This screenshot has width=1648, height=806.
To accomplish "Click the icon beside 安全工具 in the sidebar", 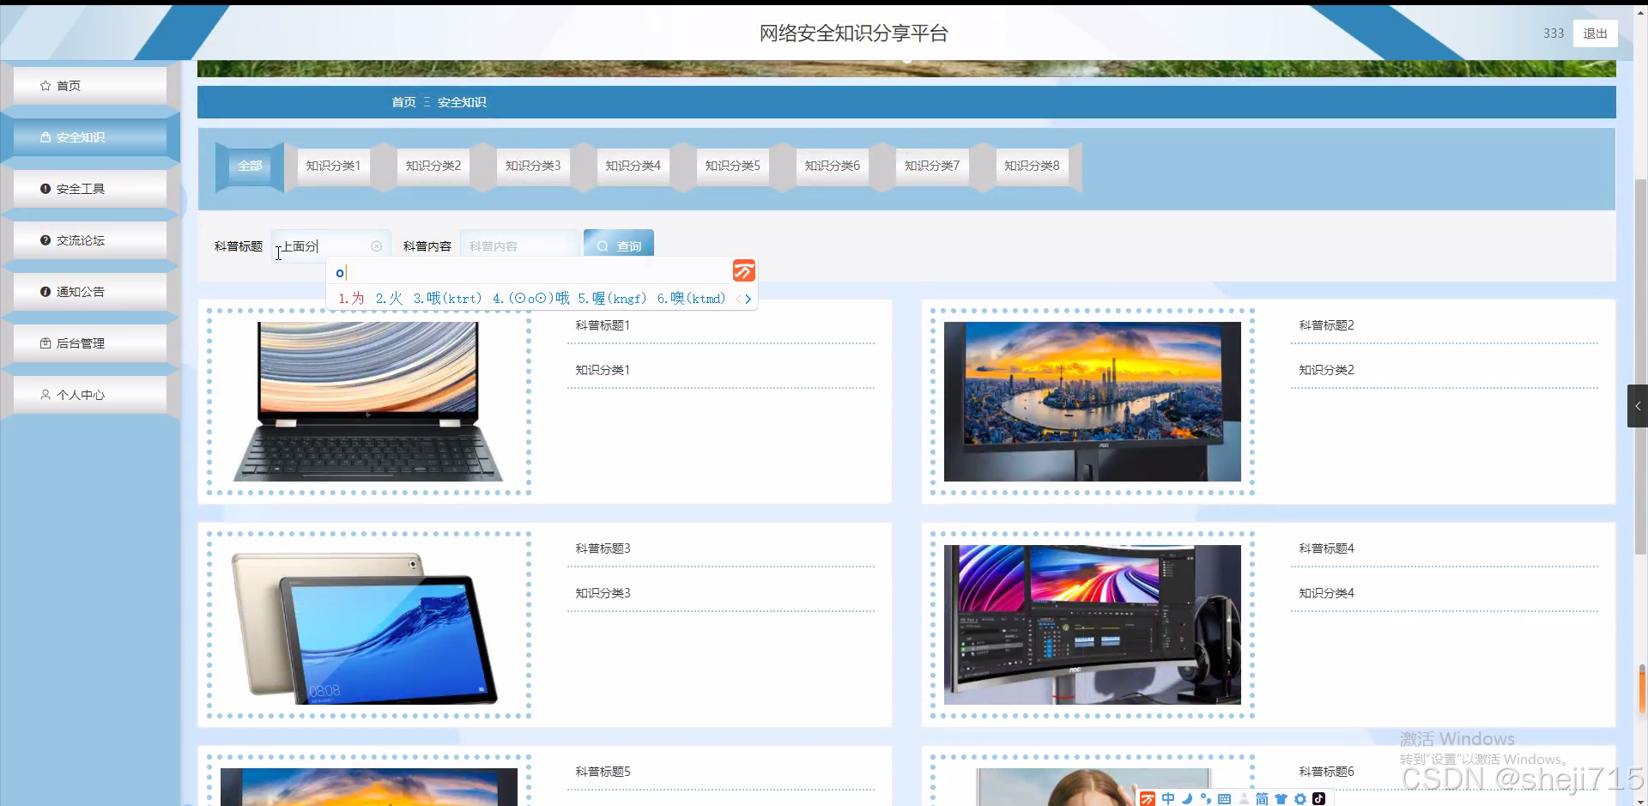I will coord(45,189).
